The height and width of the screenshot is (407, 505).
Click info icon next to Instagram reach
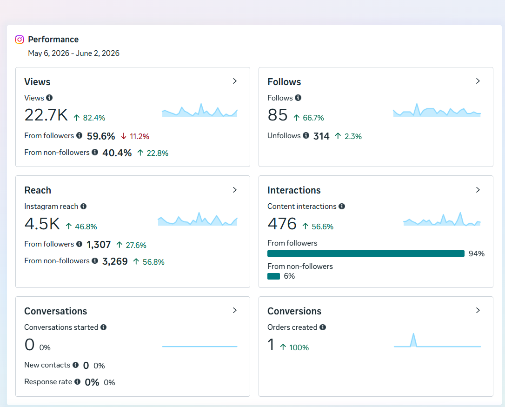[83, 206]
